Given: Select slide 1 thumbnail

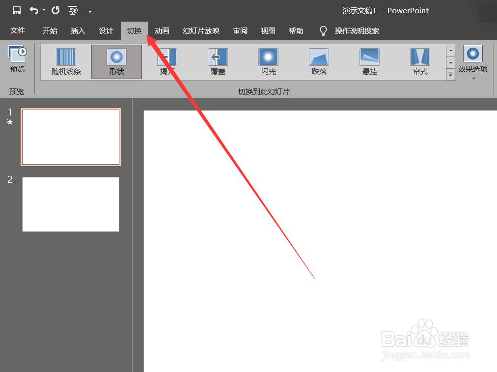Looking at the screenshot, I should click(x=71, y=137).
